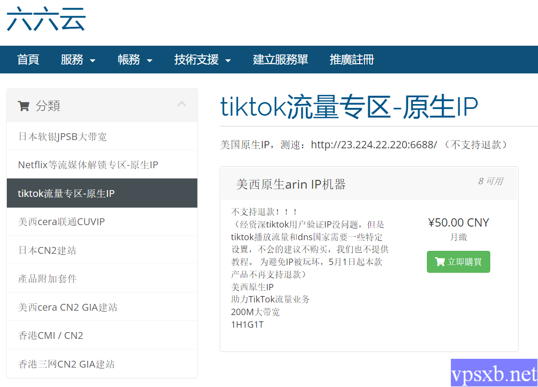The width and height of the screenshot is (538, 387).
Task: Expand the 技術支援 dropdown menu
Action: 202,60
